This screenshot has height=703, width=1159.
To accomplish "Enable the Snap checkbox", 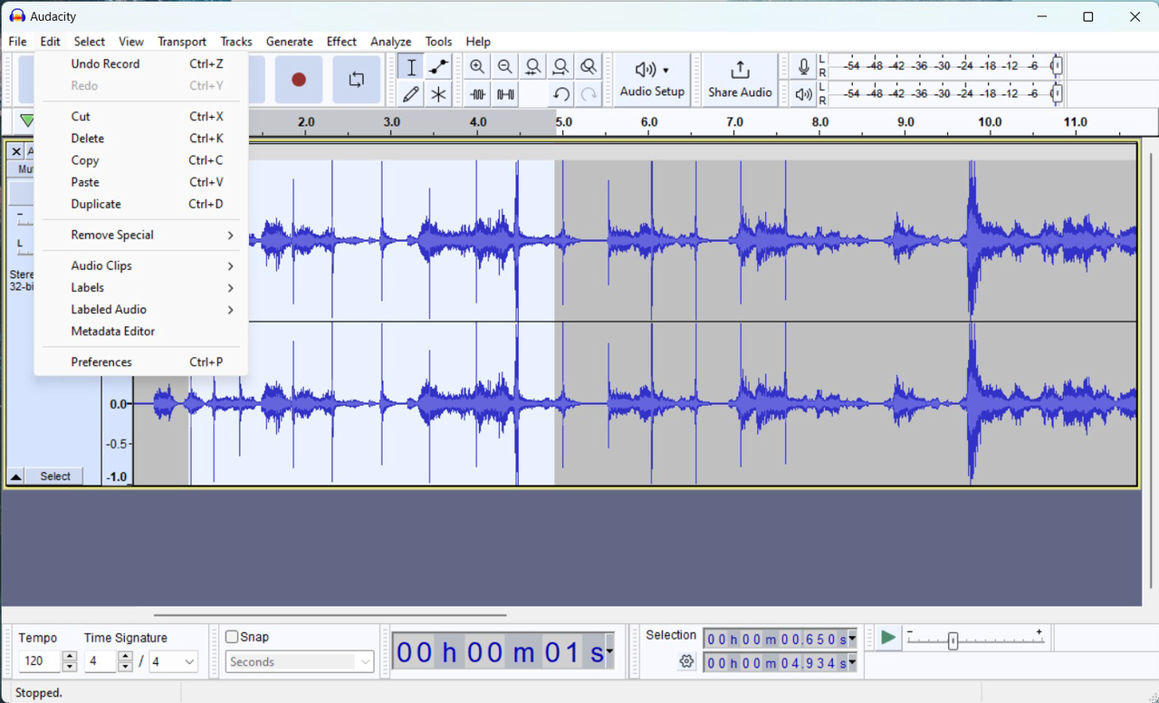I will tap(232, 636).
